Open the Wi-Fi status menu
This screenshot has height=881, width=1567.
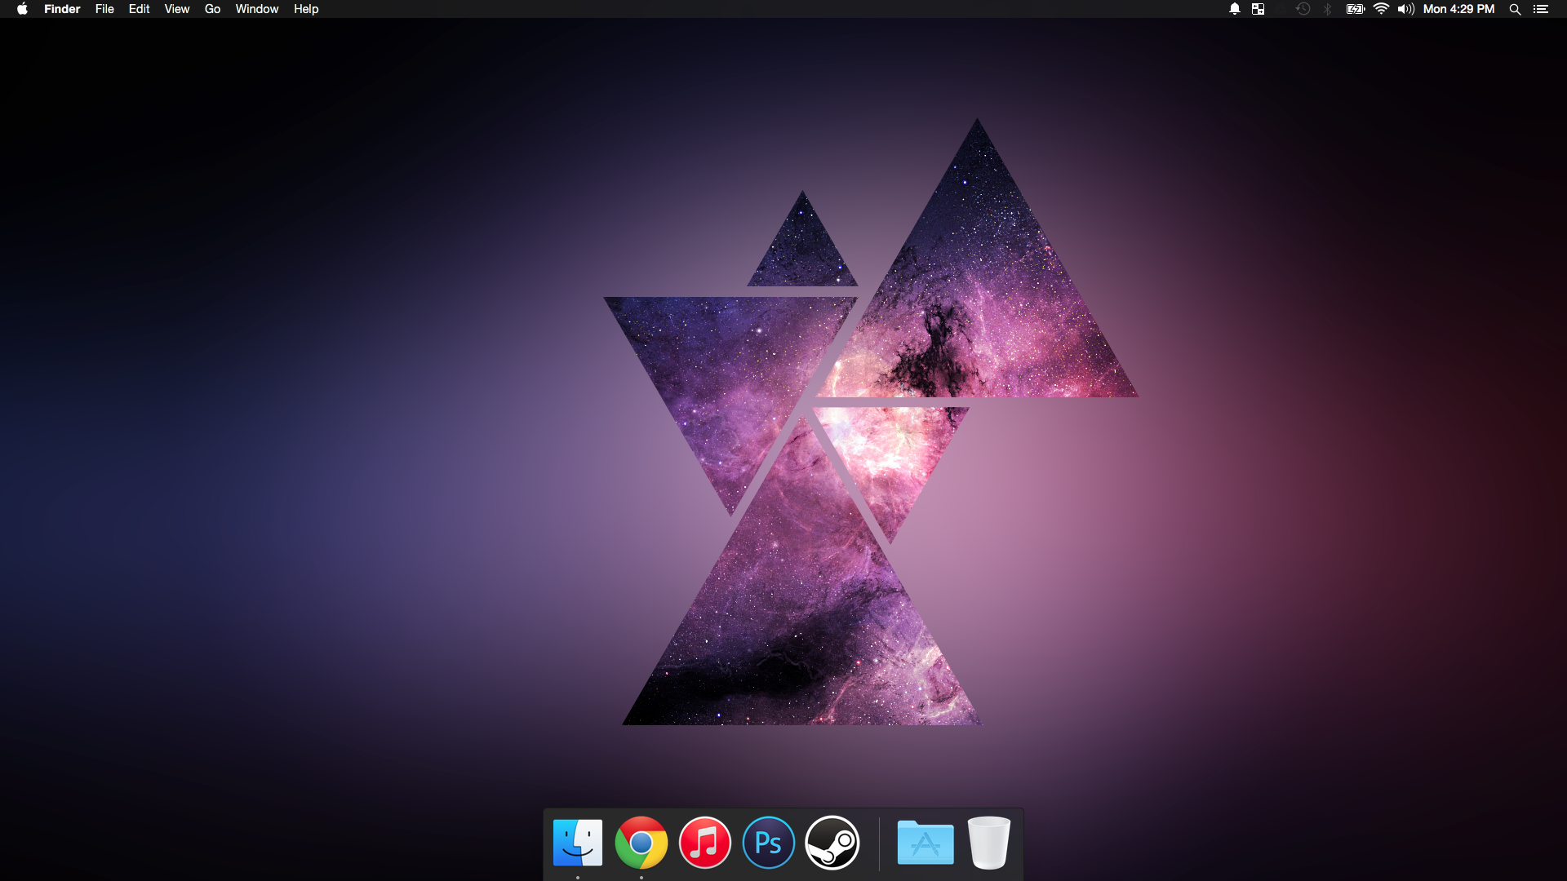coord(1381,9)
